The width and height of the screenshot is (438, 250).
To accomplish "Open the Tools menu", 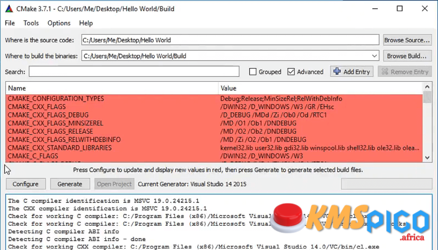I will (31, 23).
